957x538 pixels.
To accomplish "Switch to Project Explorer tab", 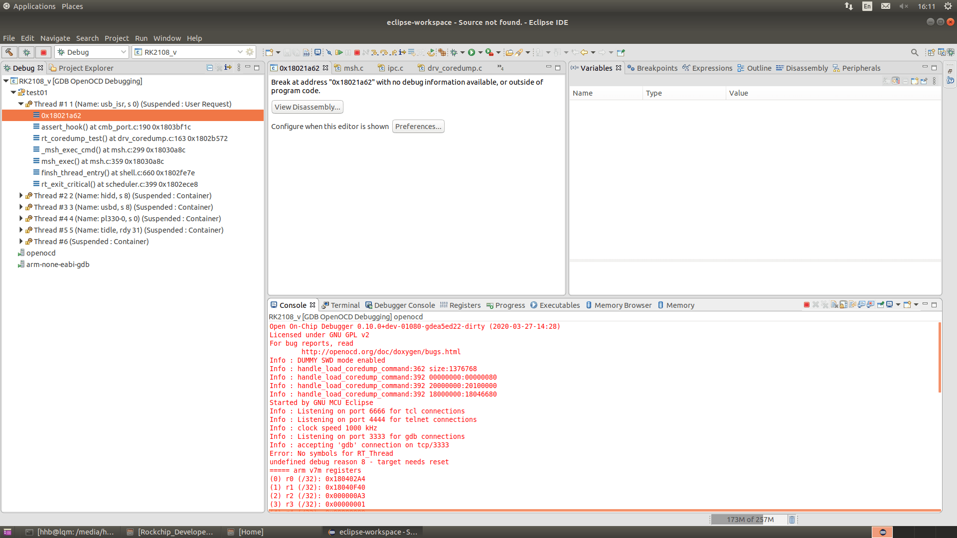I will point(81,68).
